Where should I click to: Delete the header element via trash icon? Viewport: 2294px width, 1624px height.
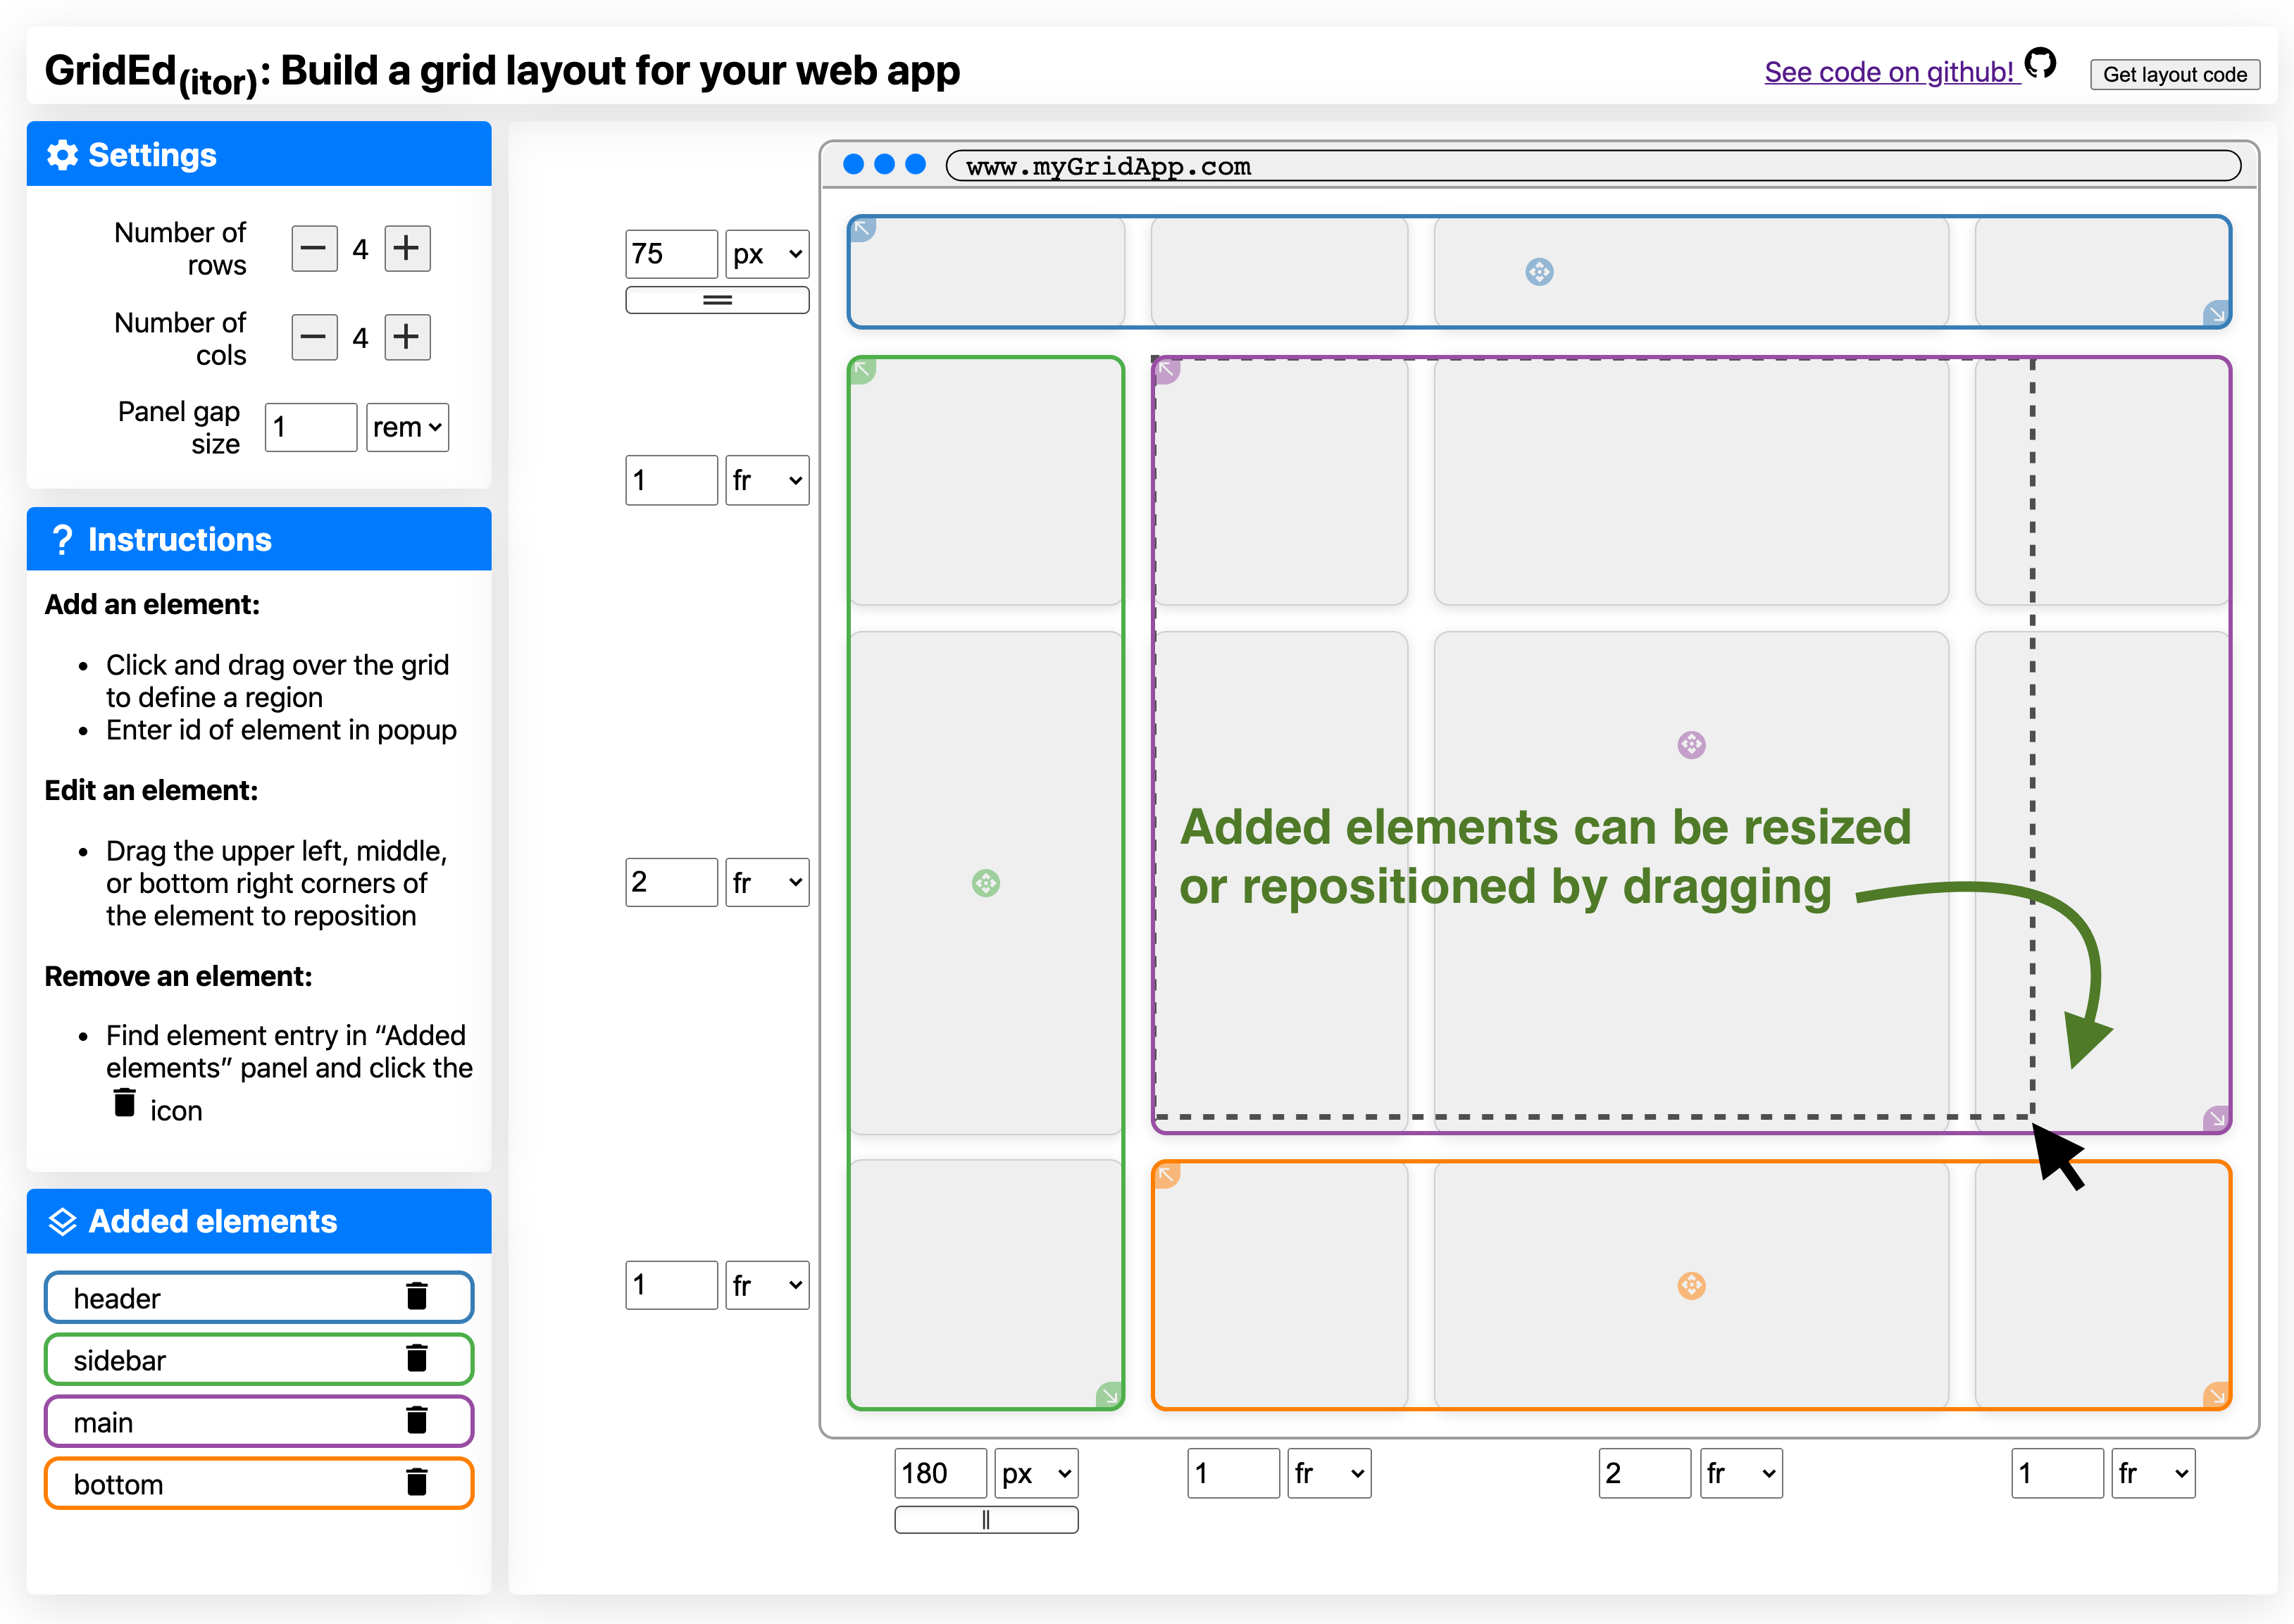tap(417, 1297)
